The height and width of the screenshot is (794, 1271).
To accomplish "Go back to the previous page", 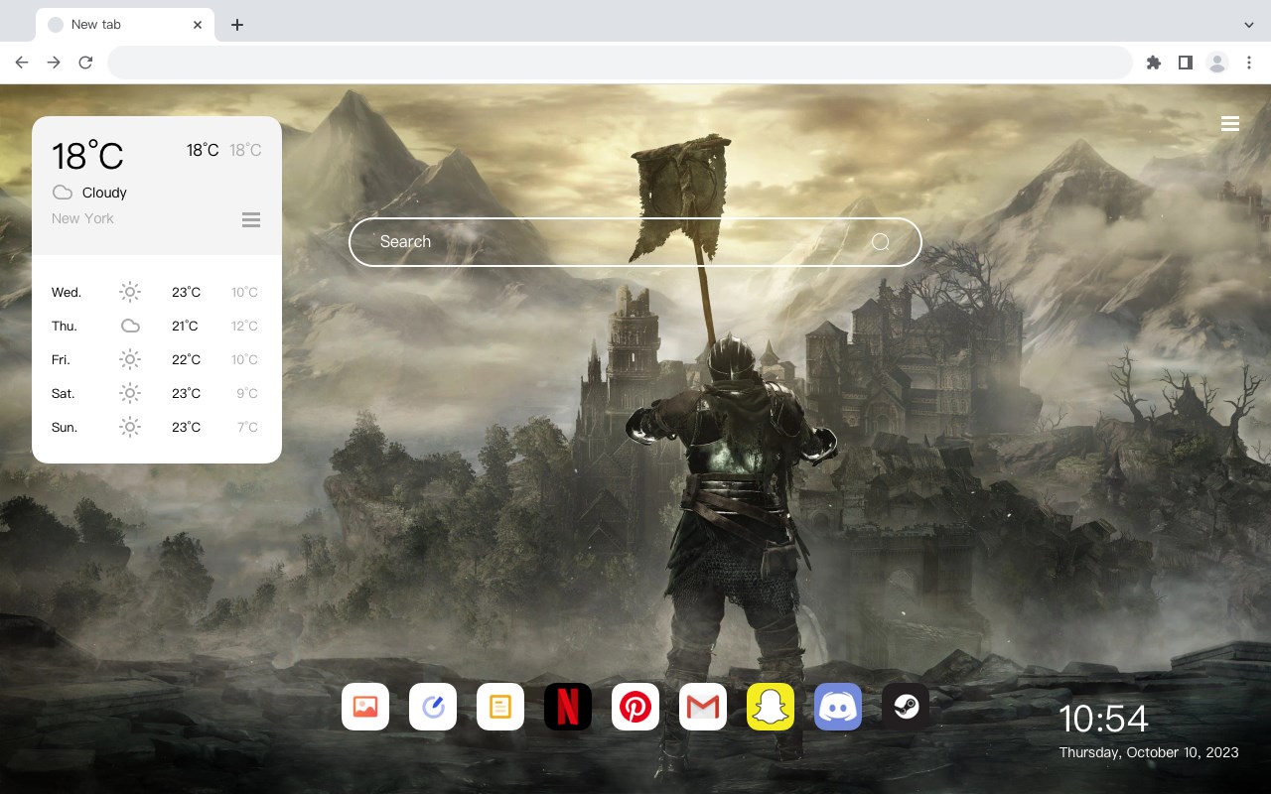I will point(22,63).
